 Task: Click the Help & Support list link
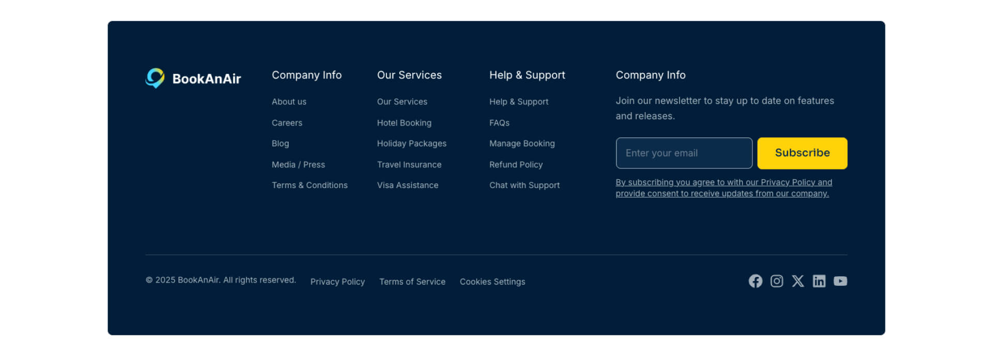519,102
